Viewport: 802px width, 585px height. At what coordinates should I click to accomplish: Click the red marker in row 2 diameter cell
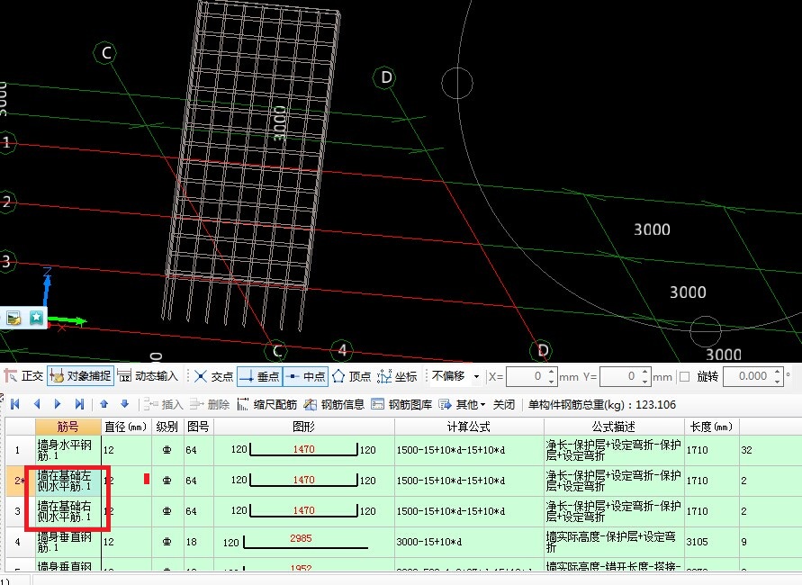[x=147, y=479]
